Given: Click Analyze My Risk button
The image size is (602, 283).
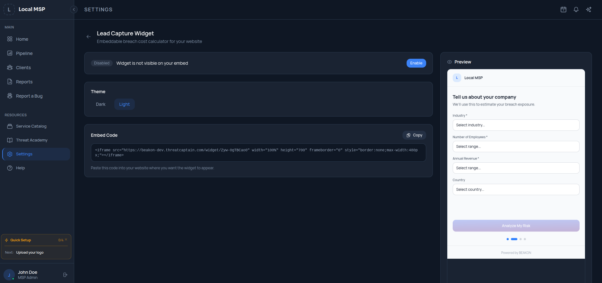Looking at the screenshot, I should pos(516,226).
